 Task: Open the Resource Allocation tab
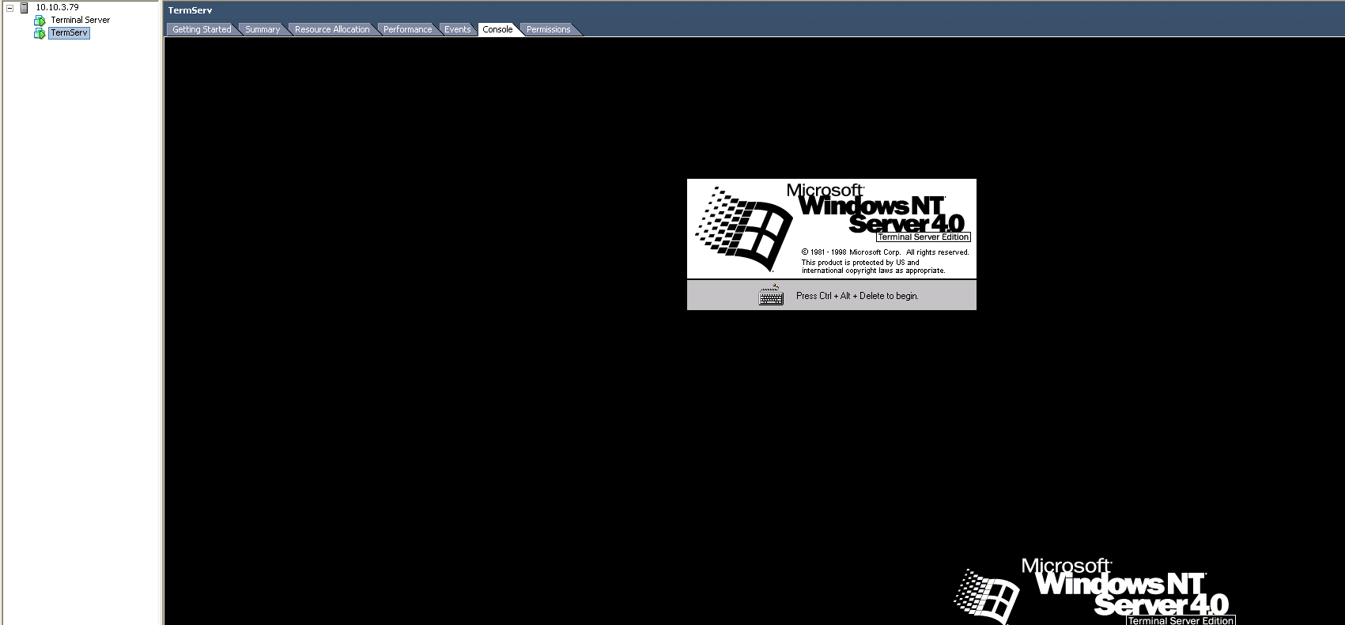click(x=332, y=29)
